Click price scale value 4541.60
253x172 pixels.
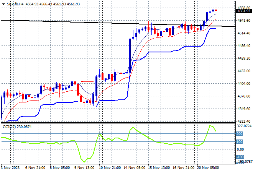tap(244, 20)
